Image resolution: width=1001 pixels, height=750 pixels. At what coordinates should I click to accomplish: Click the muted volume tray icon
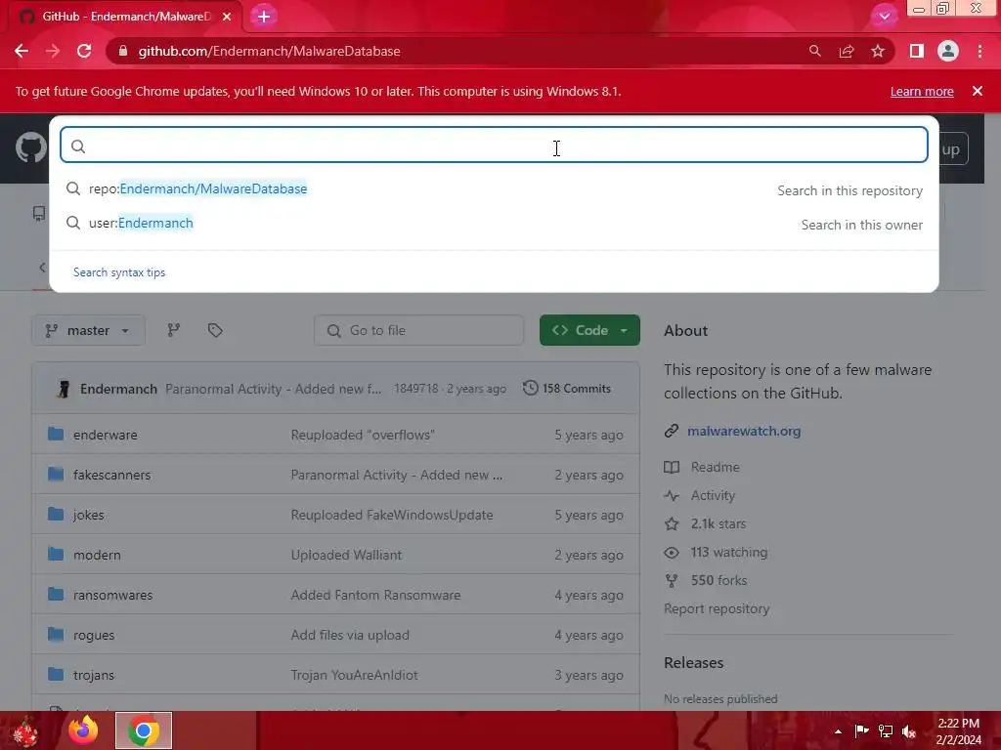[x=909, y=731]
